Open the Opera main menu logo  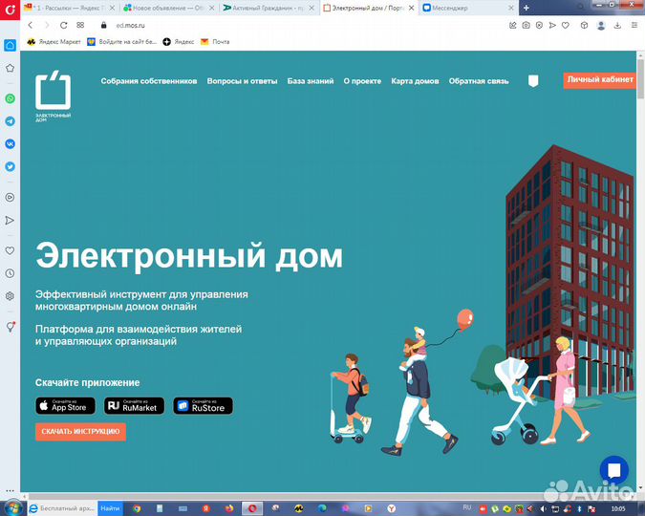click(10, 9)
